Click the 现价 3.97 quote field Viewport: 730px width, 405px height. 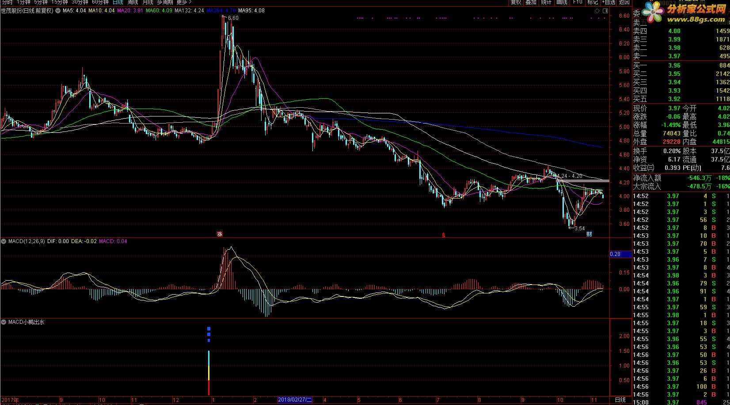(657, 108)
